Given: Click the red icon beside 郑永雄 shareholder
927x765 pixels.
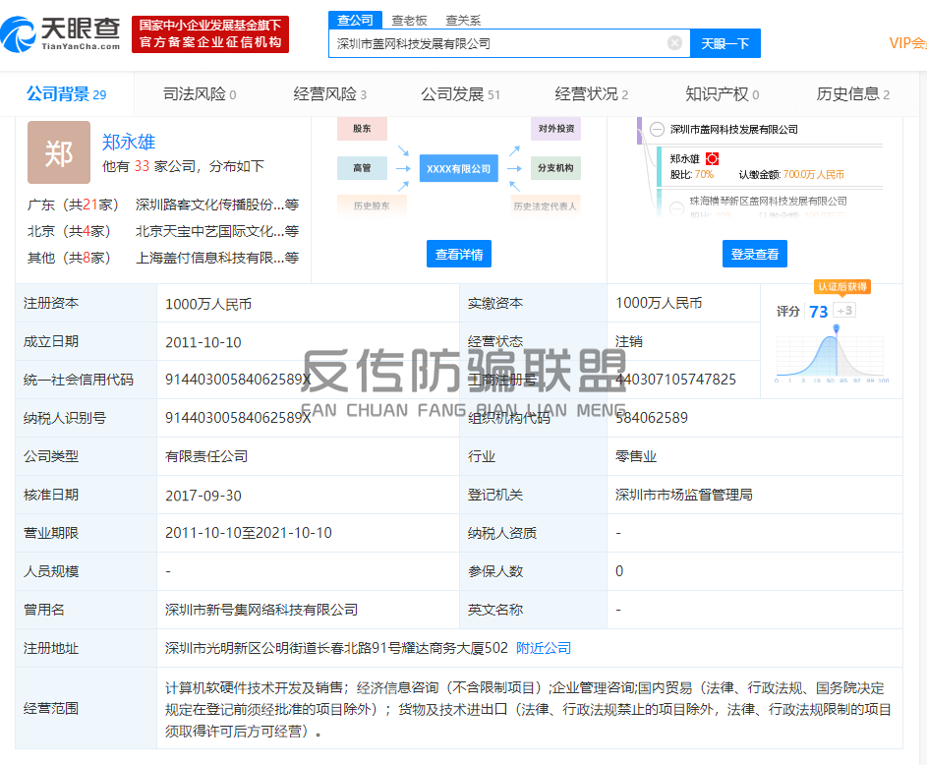Looking at the screenshot, I should (713, 158).
